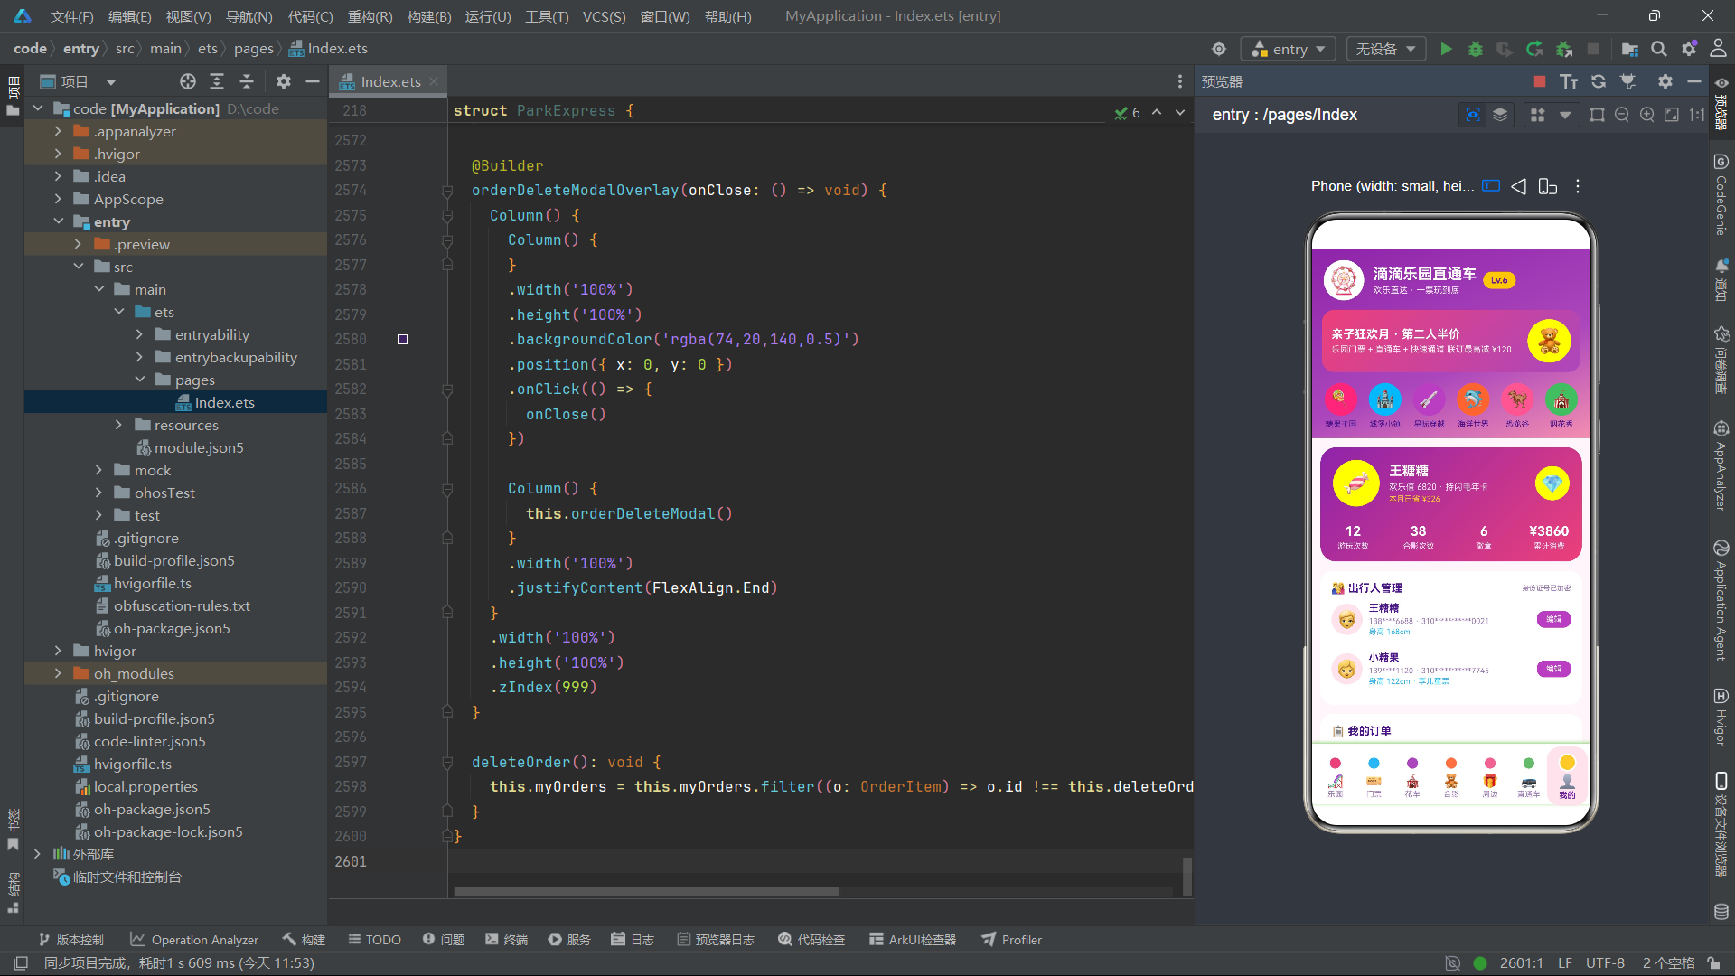Image resolution: width=1735 pixels, height=976 pixels.
Task: Toggle the blue device frame text icon
Action: click(1491, 186)
